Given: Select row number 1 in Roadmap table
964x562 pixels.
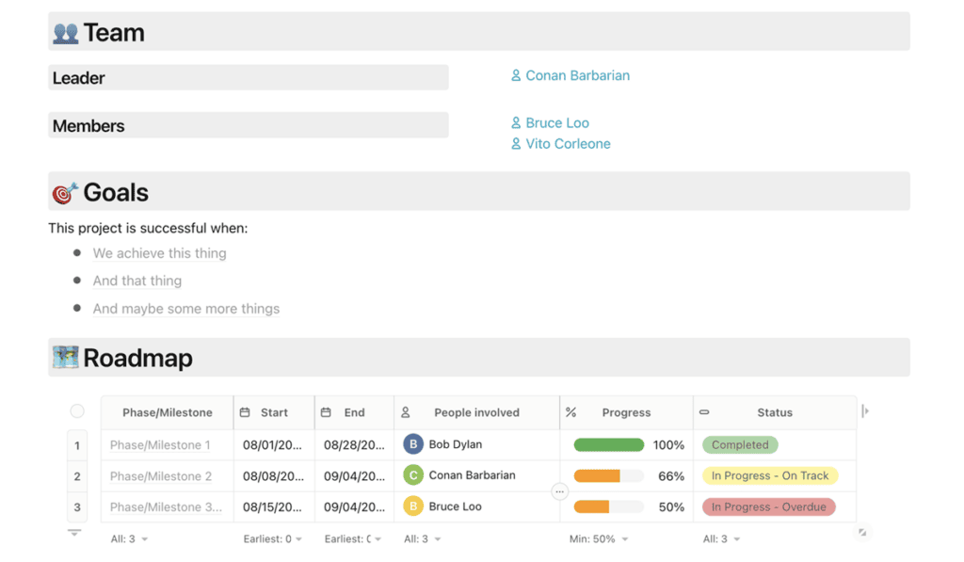Looking at the screenshot, I should pyautogui.click(x=77, y=445).
